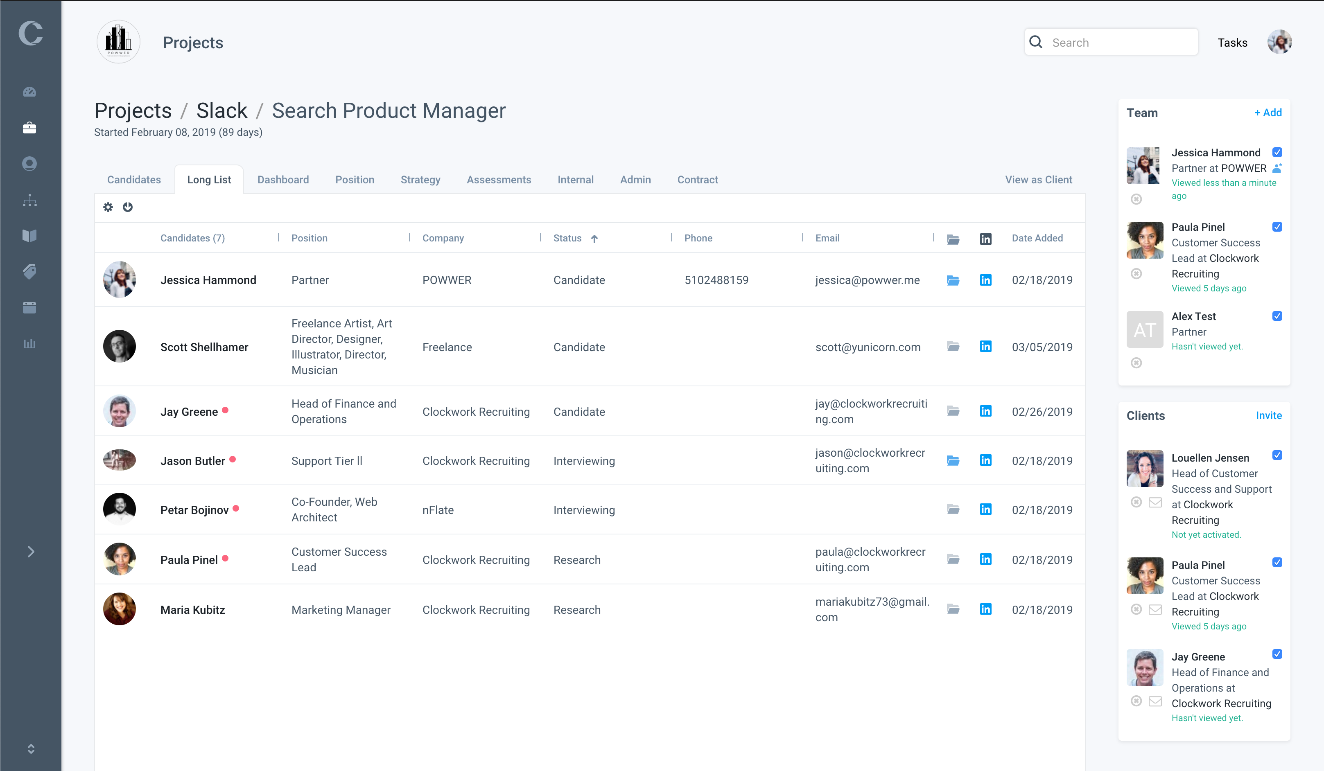Switch to the Dashboard tab
Screen dimensions: 1324x771
283,180
